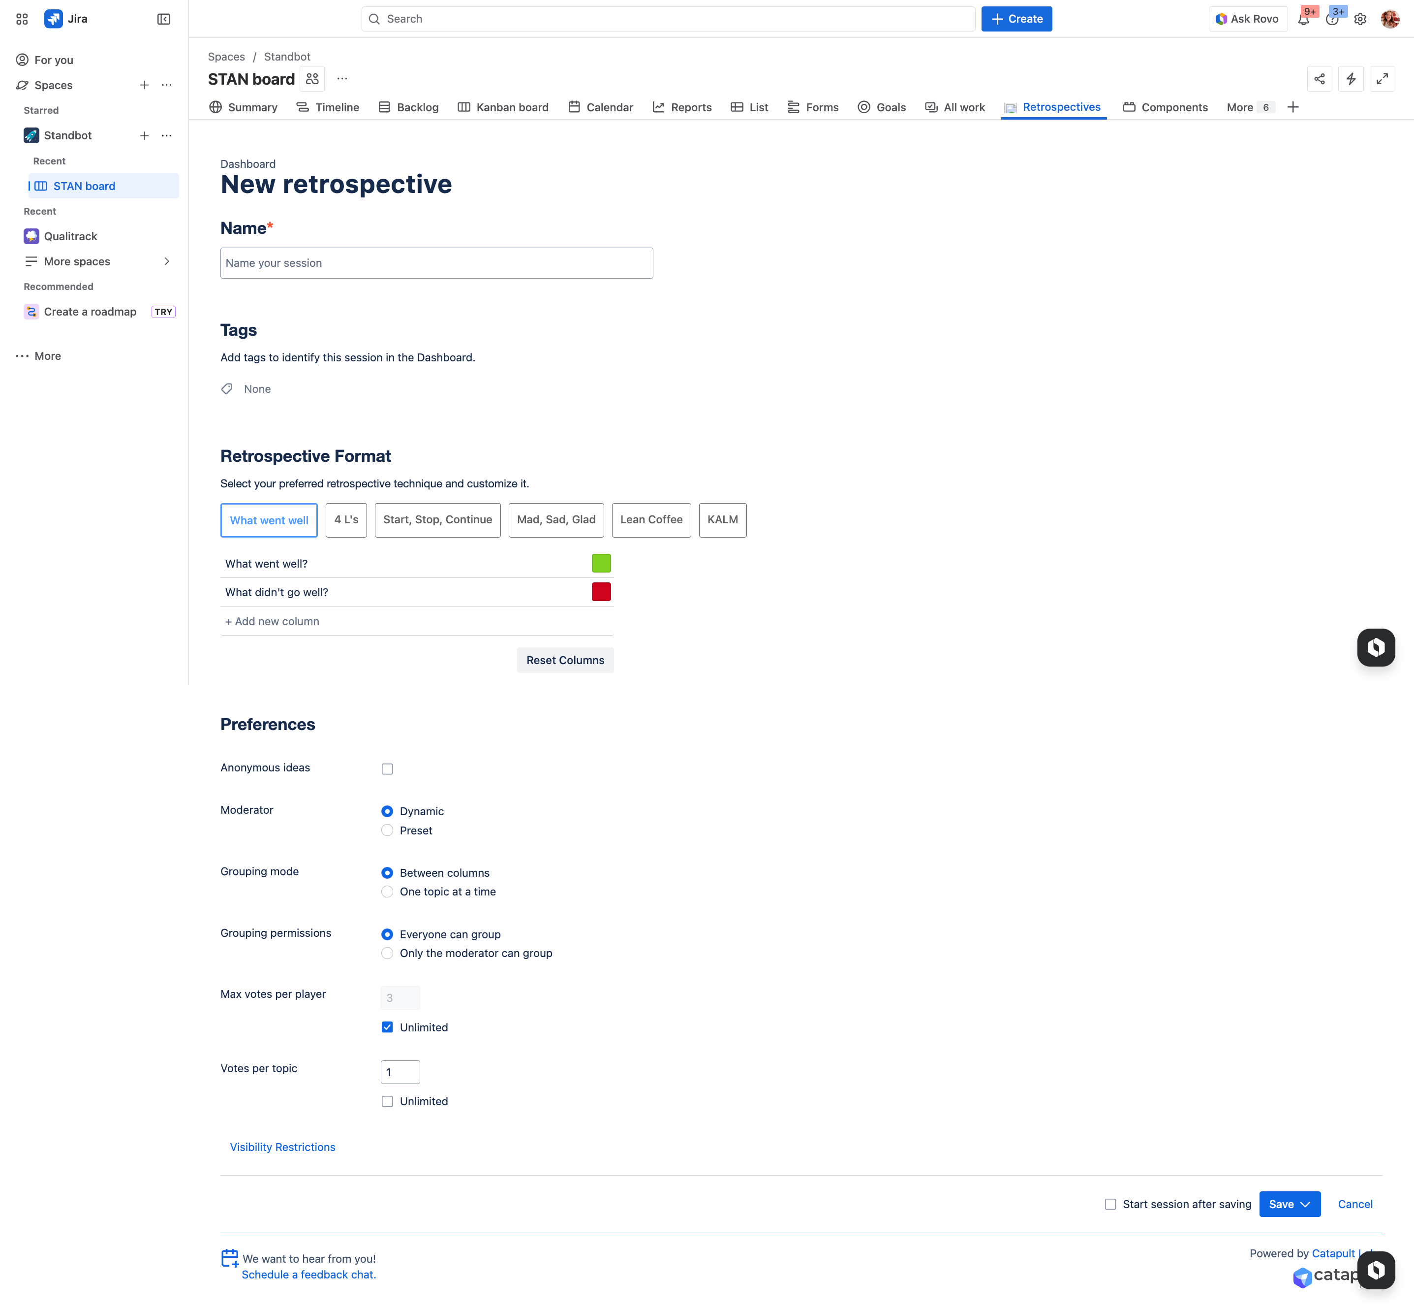
Task: Enable the Anonymous ideas checkbox
Action: (x=387, y=768)
